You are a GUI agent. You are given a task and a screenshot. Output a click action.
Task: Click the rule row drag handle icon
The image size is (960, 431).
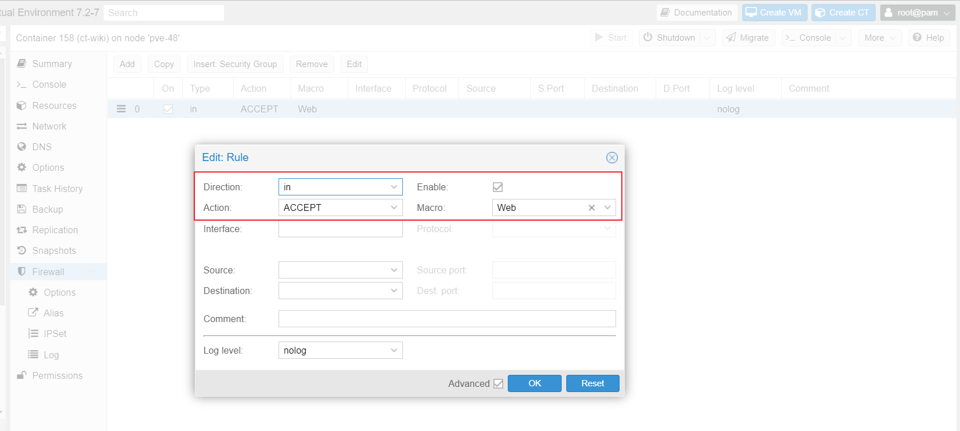click(x=122, y=109)
